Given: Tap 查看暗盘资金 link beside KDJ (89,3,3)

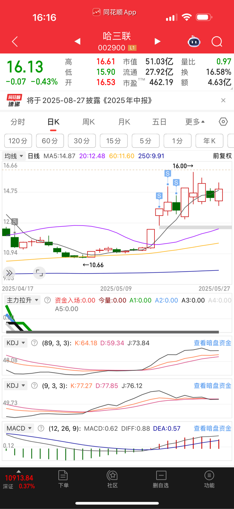Looking at the screenshot, I should pos(213,343).
